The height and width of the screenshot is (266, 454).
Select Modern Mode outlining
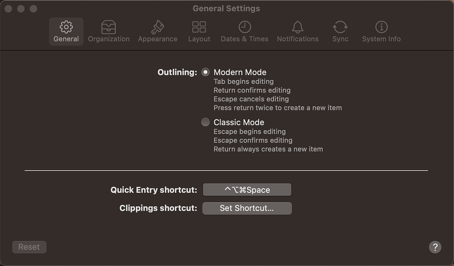pos(205,71)
